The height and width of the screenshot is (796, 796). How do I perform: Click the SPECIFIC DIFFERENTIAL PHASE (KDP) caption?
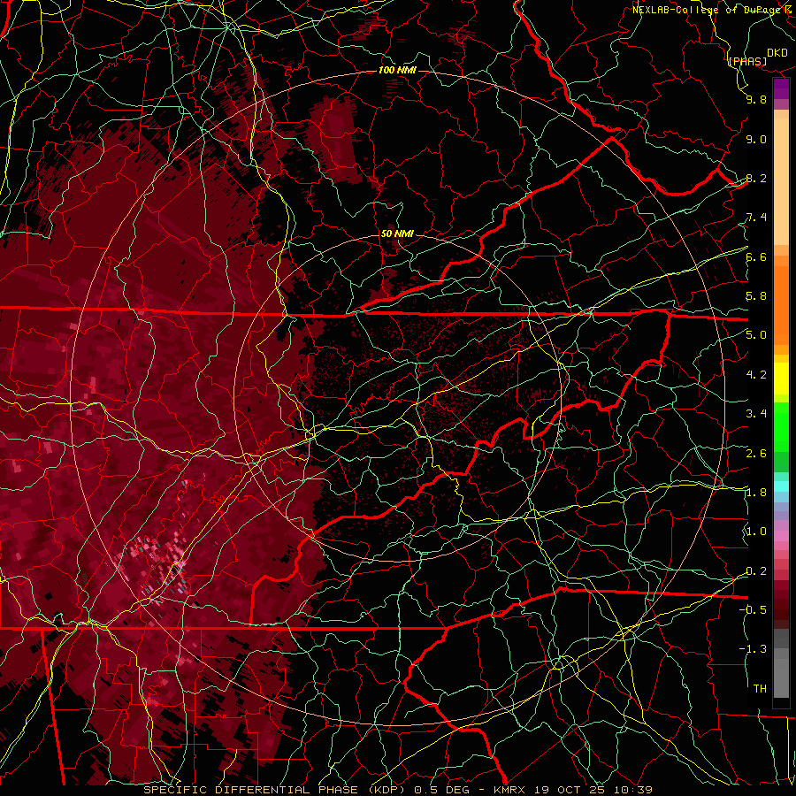click(x=275, y=790)
